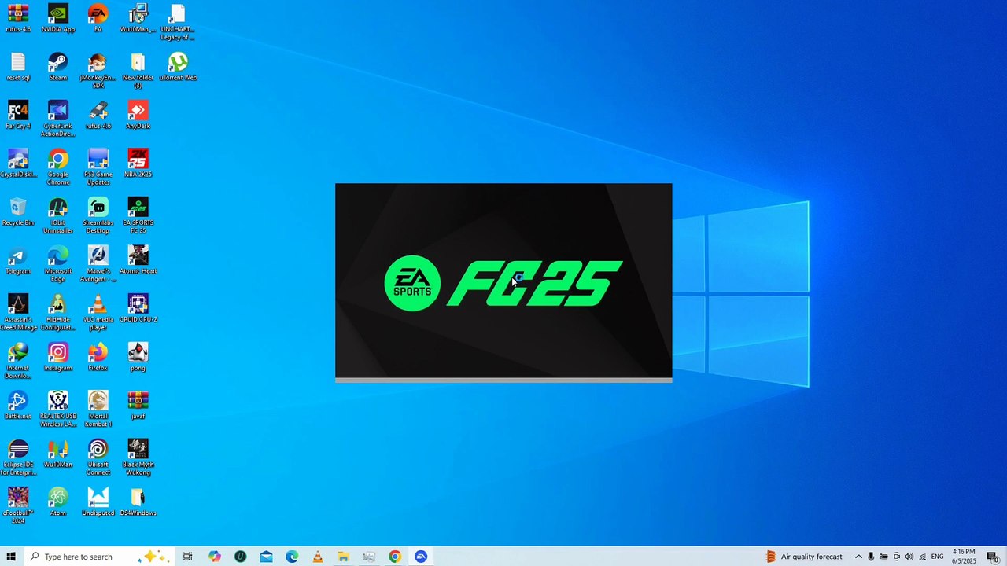The height and width of the screenshot is (566, 1007).
Task: Open the NVIDIA App desktop shortcut
Action: pos(58,19)
